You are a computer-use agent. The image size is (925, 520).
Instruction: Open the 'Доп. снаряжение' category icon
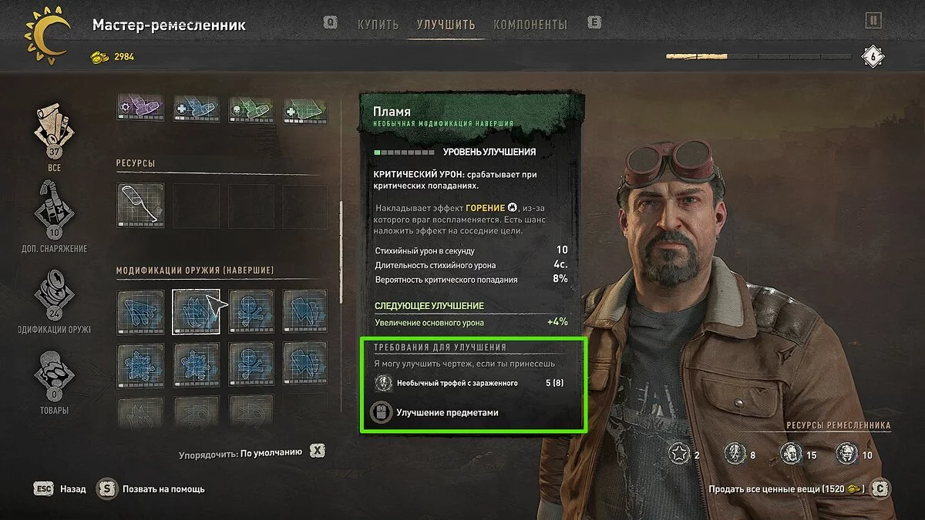pyautogui.click(x=54, y=210)
